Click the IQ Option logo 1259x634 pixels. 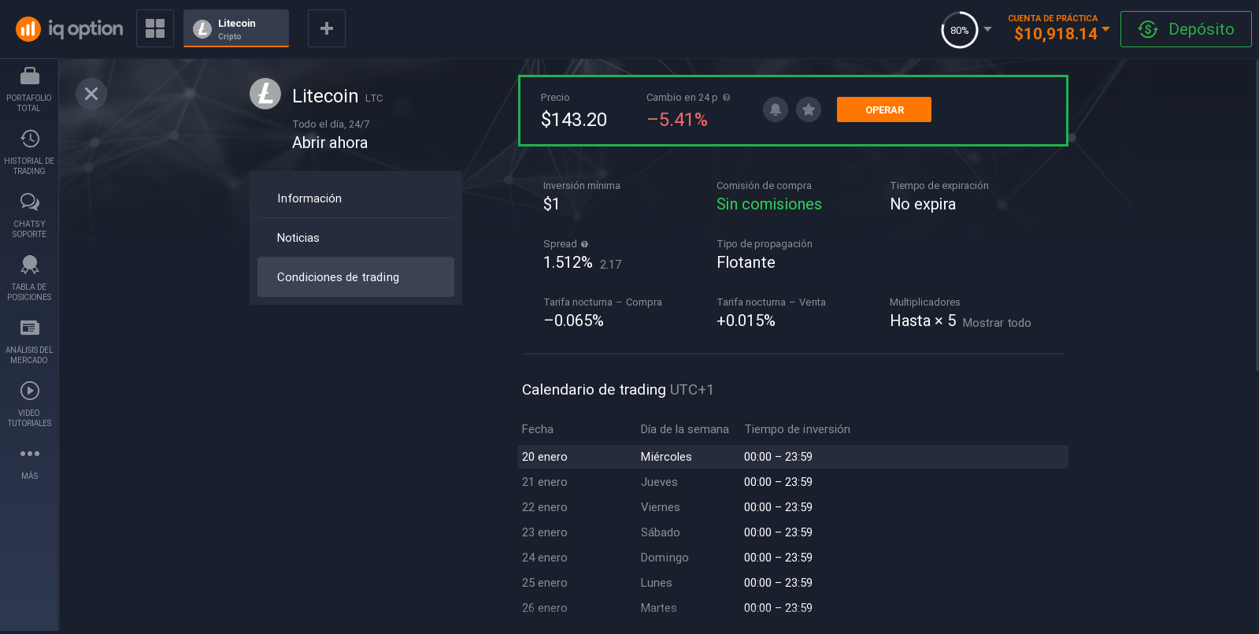point(69,29)
